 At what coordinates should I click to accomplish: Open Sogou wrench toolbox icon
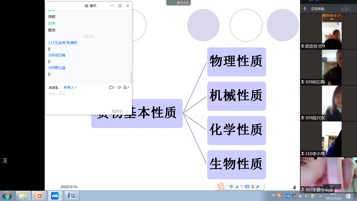click(258, 187)
